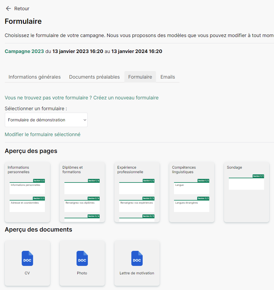Click the Retour link text
The width and height of the screenshot is (274, 290).
pos(22,8)
